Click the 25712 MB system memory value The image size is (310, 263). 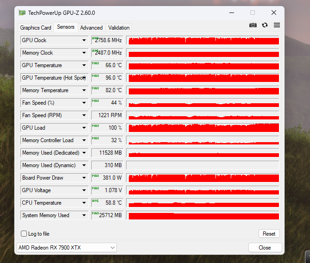pyautogui.click(x=108, y=215)
